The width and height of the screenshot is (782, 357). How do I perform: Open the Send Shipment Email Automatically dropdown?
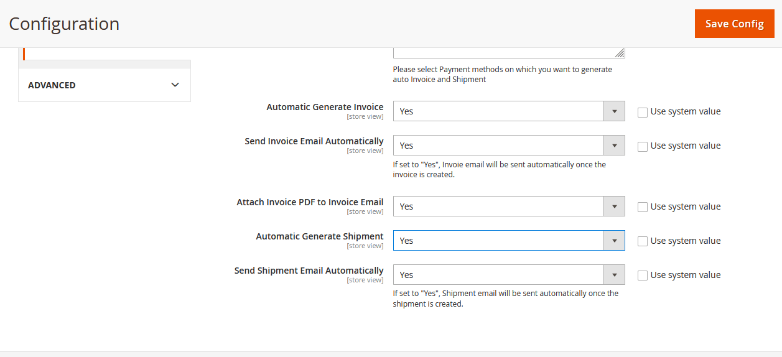point(508,275)
